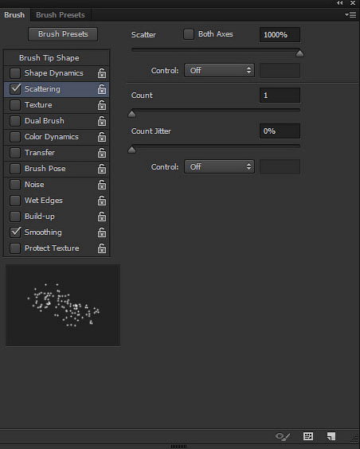This screenshot has height=449, width=360.
Task: Click the Count Jitter slider handle
Action: [x=131, y=150]
